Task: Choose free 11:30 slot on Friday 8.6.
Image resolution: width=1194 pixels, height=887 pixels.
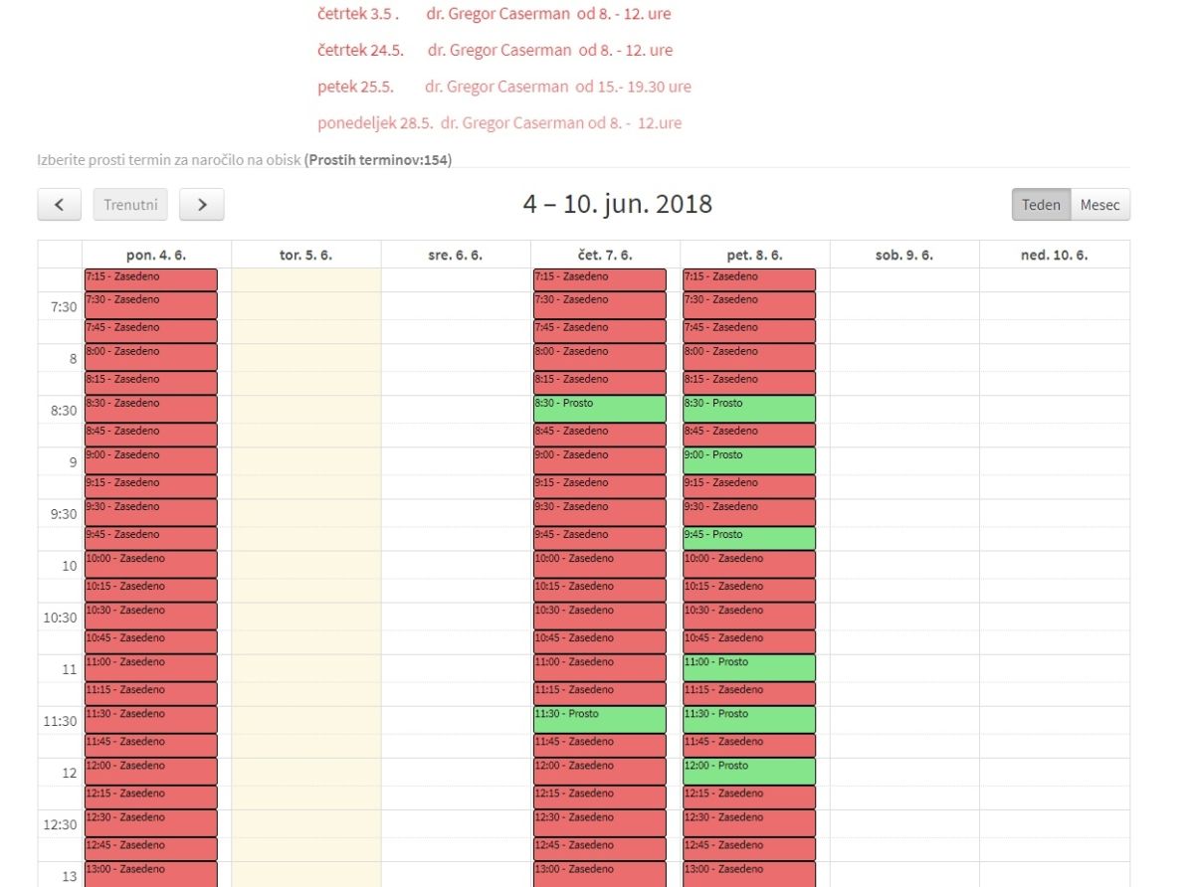Action: [748, 719]
